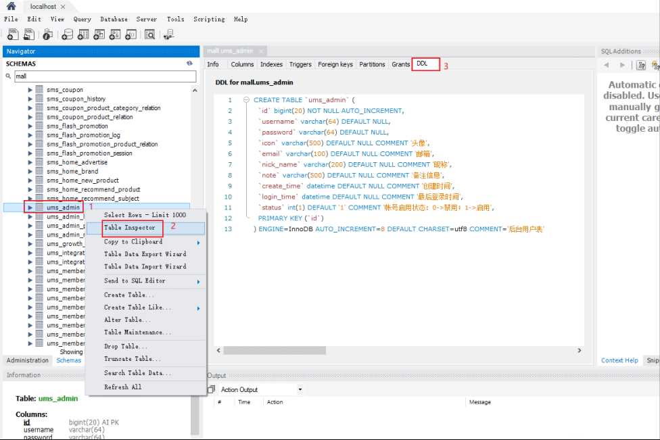This screenshot has width=660, height=440.
Task: Click DDL scrollbar right arrow
Action: point(579,350)
